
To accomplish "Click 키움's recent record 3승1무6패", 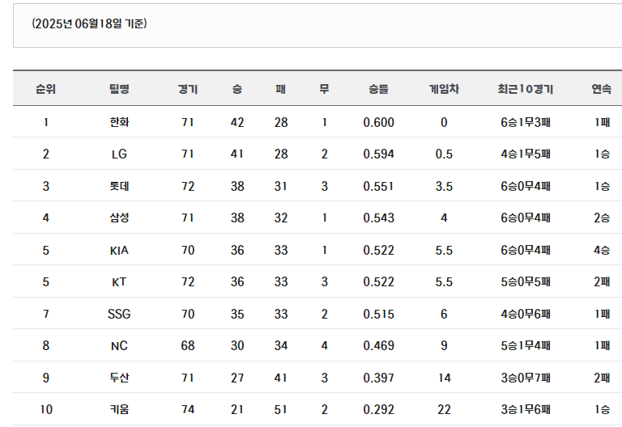I will pos(525,409).
